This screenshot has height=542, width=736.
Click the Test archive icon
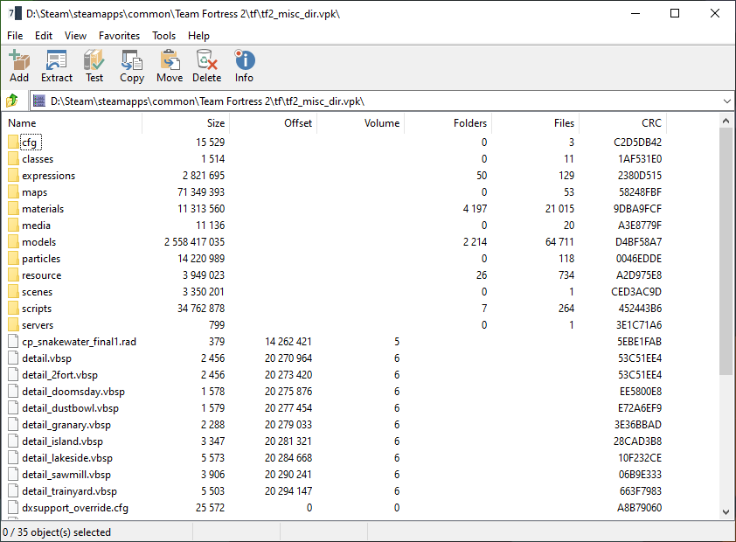click(x=94, y=66)
